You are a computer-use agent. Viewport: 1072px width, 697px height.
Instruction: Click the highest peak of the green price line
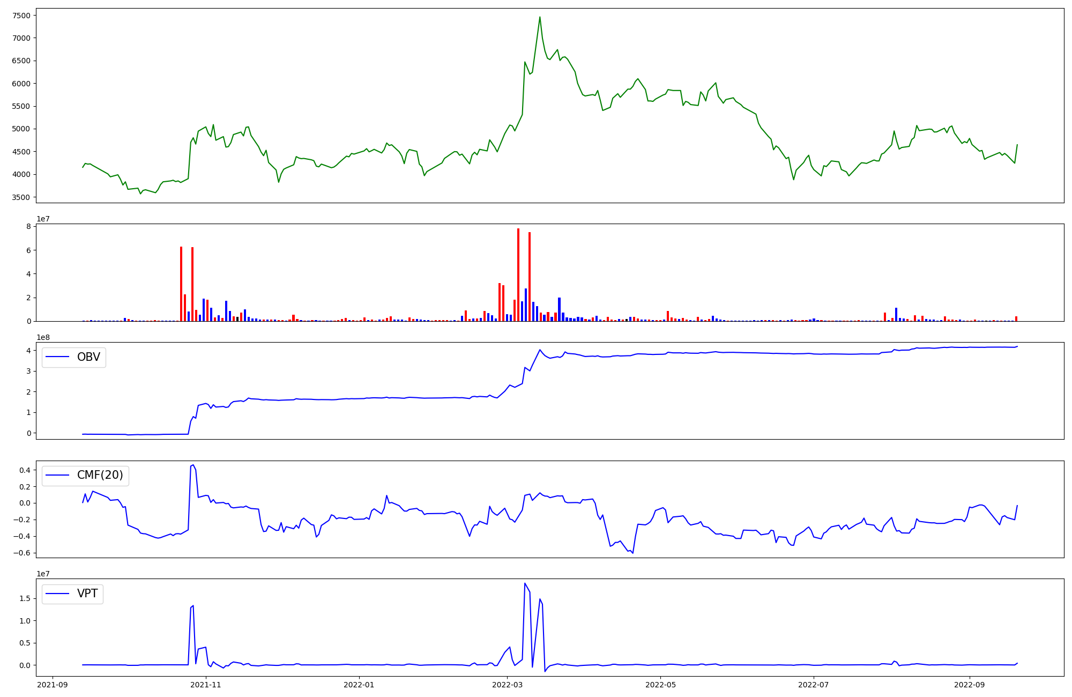(540, 17)
